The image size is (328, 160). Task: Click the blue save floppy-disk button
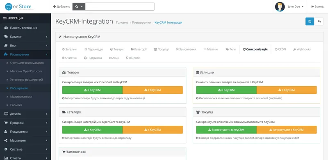pos(310,22)
